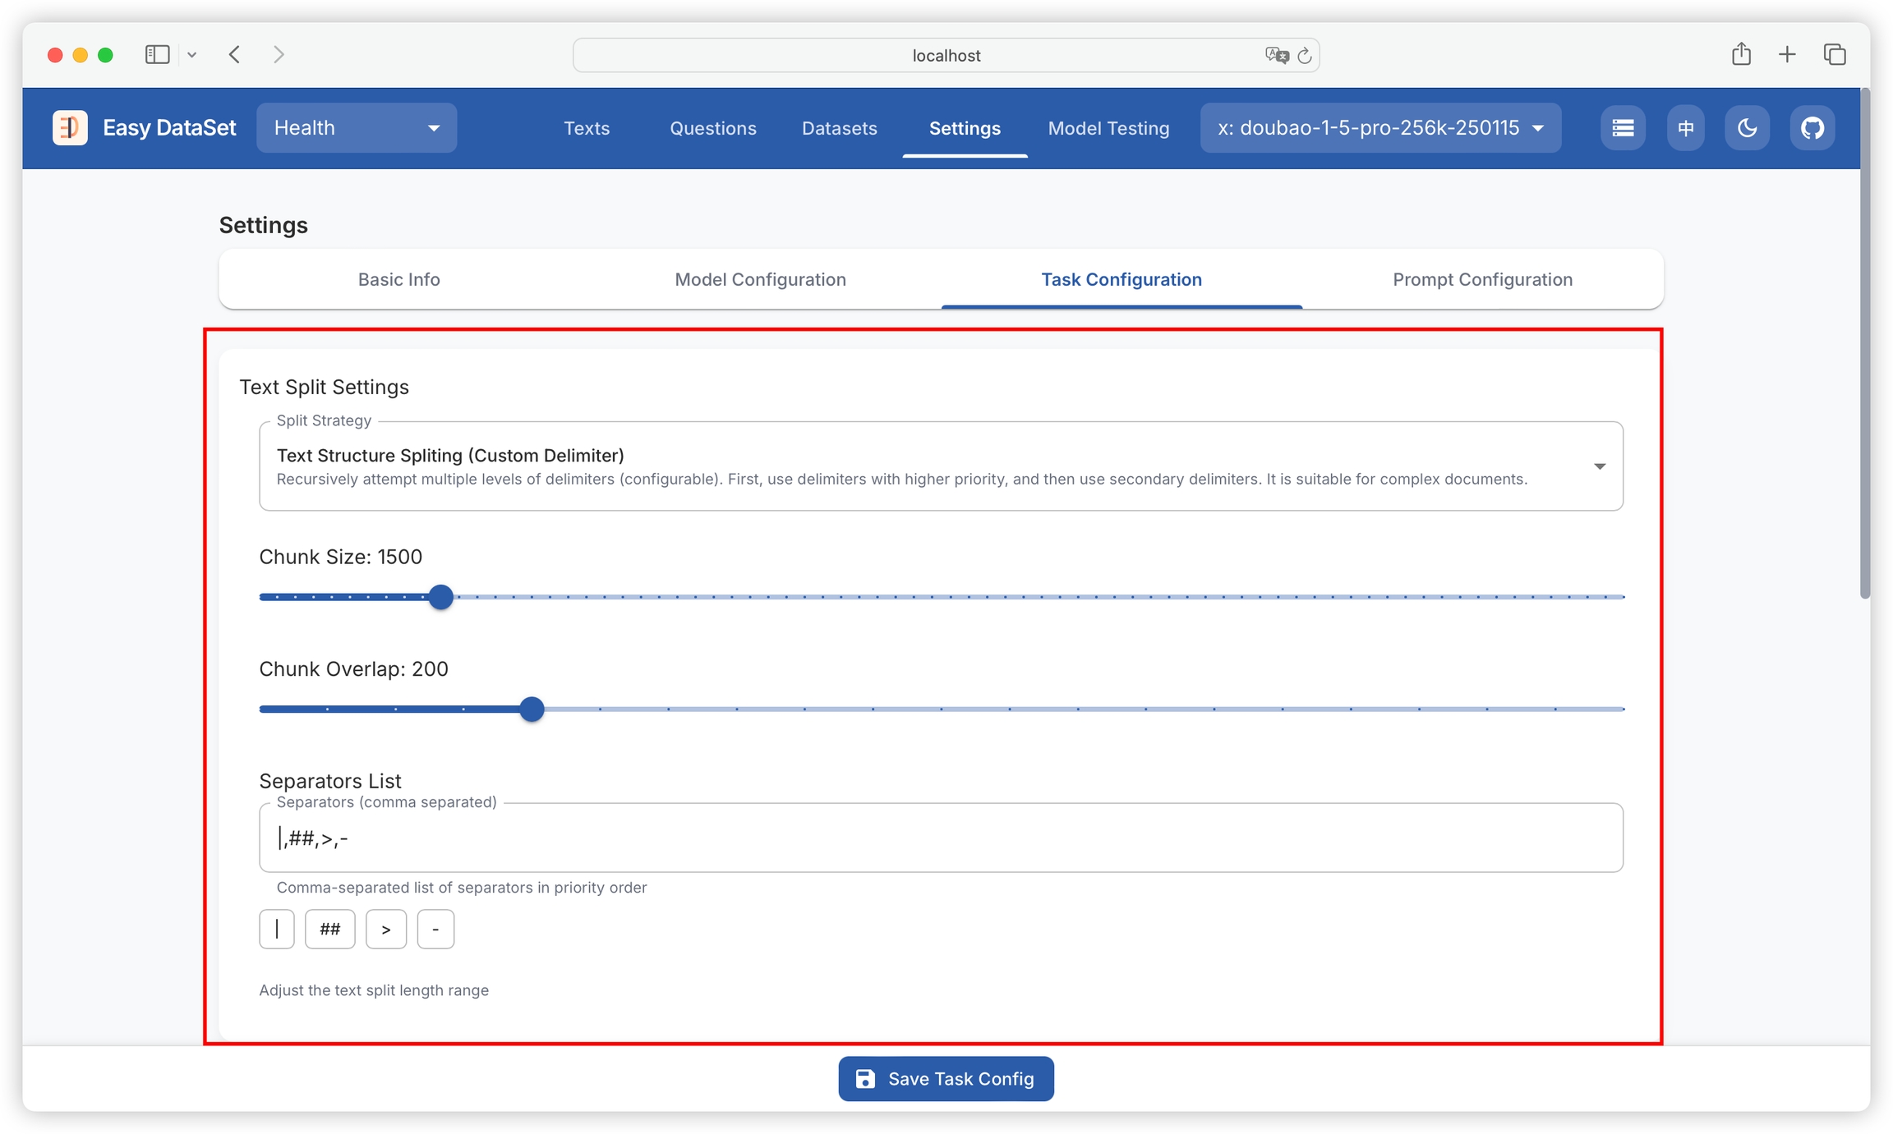The image size is (1893, 1134).
Task: Click the Easy DataSet logo icon
Action: tap(70, 128)
